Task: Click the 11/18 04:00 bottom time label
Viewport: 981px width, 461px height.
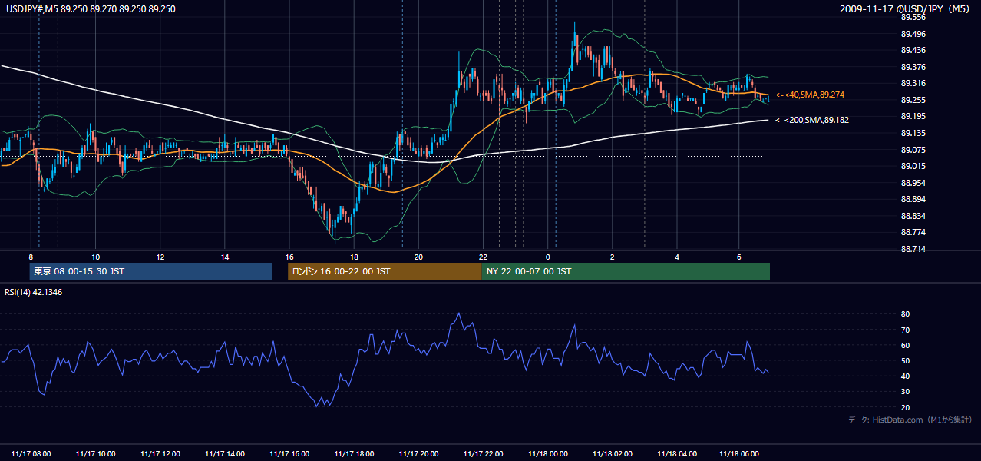Action: click(677, 453)
